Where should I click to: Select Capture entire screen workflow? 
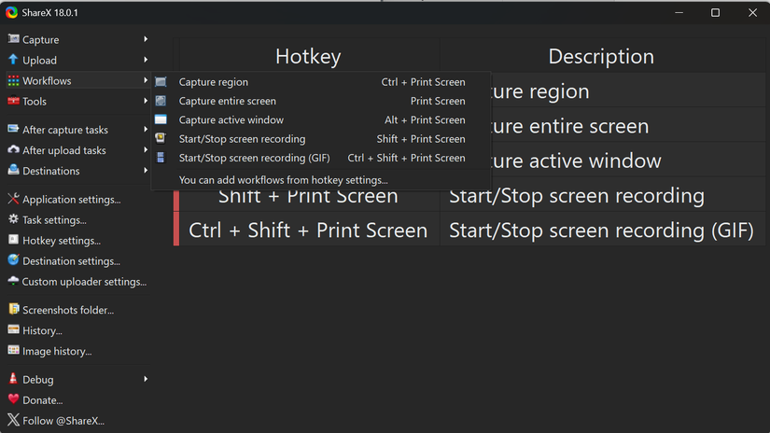click(321, 101)
